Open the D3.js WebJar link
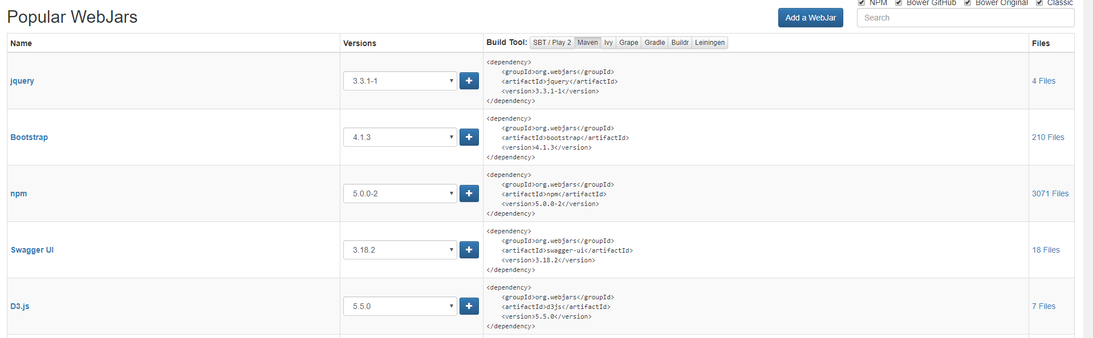This screenshot has height=338, width=1093. (x=20, y=306)
